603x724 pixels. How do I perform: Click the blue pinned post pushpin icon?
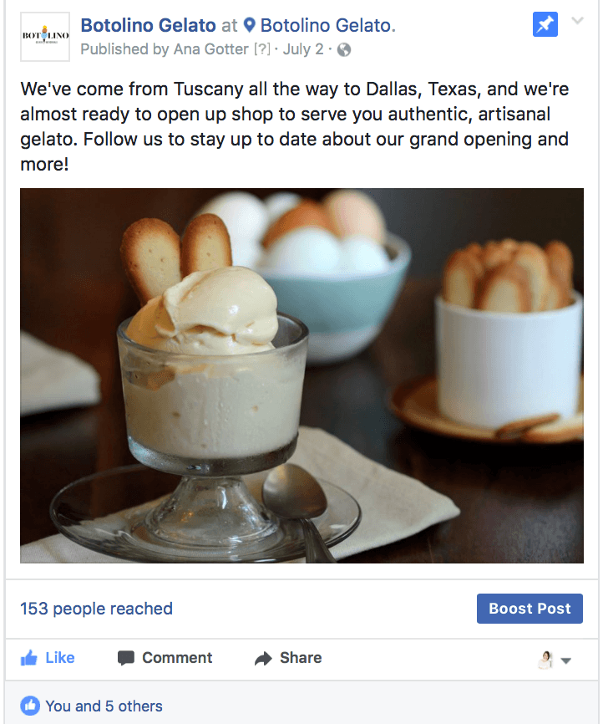coord(545,24)
